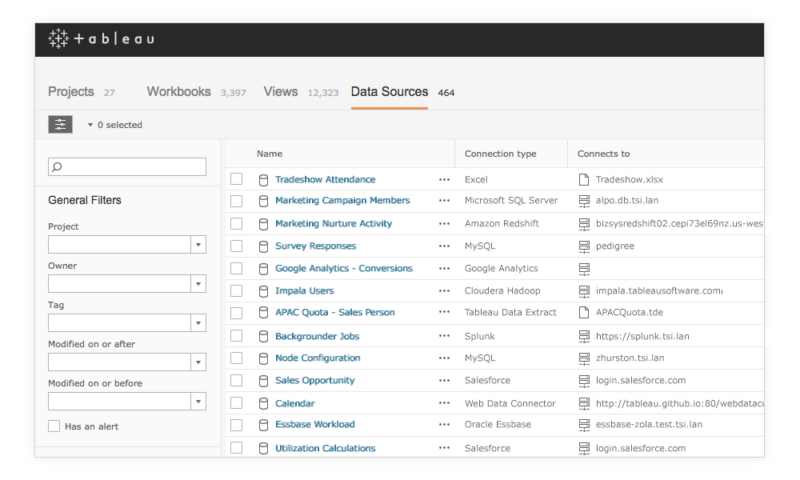Click data source icon beside Survey Responses
Viewport: 800px width, 480px height.
pos(263,246)
